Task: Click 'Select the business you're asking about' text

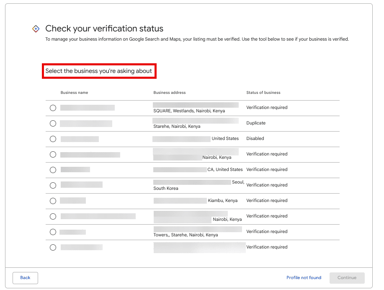Action: click(99, 71)
